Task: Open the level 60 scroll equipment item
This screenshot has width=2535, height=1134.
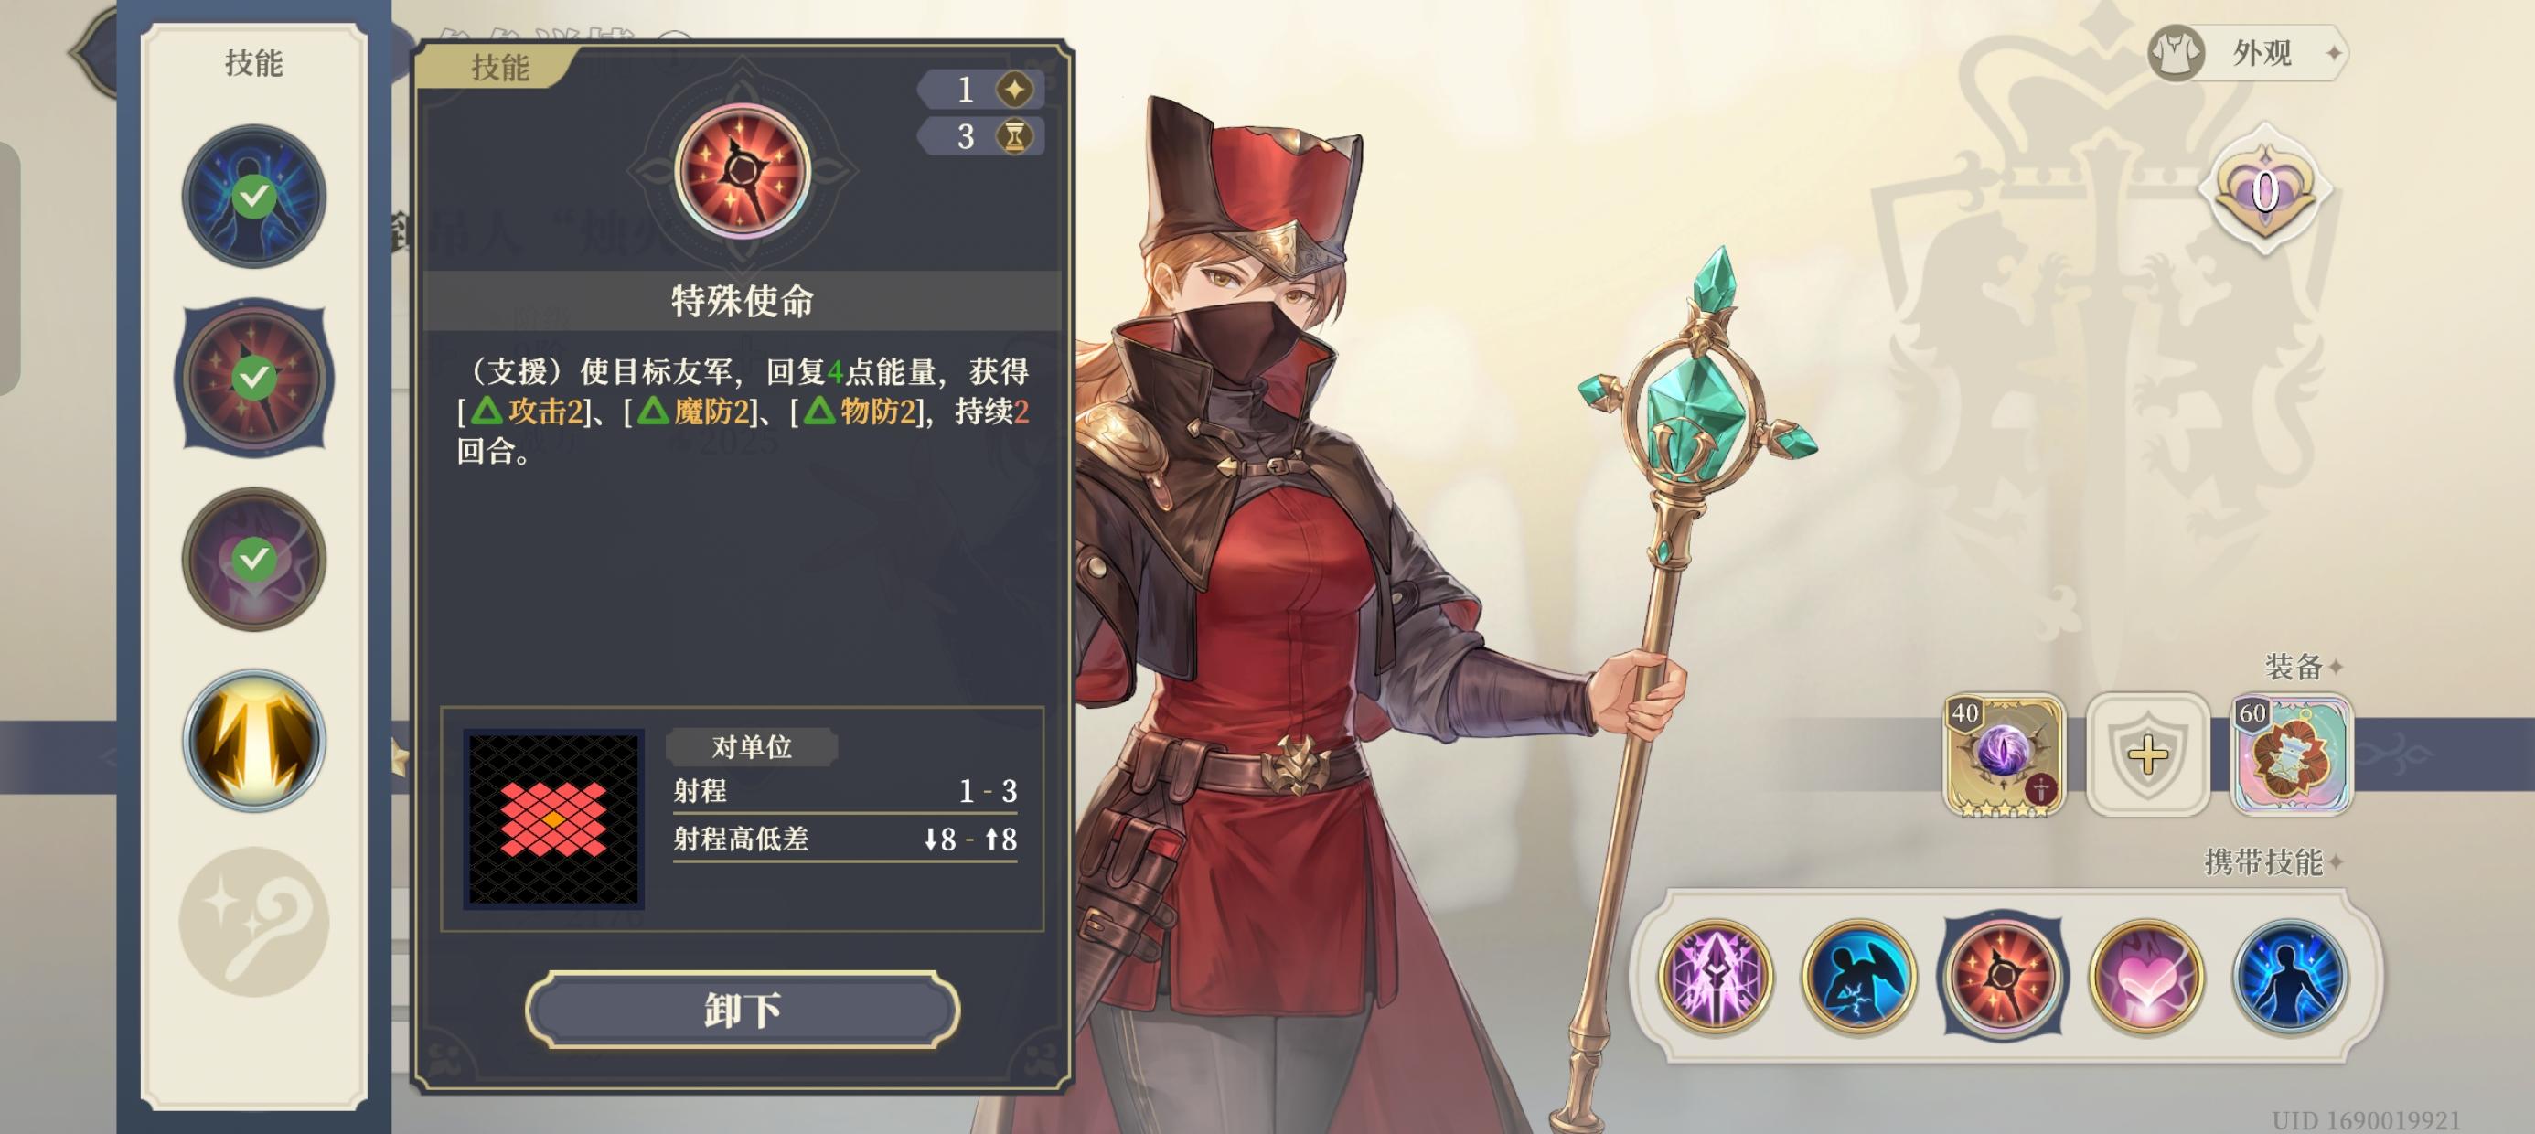Action: pos(2291,755)
